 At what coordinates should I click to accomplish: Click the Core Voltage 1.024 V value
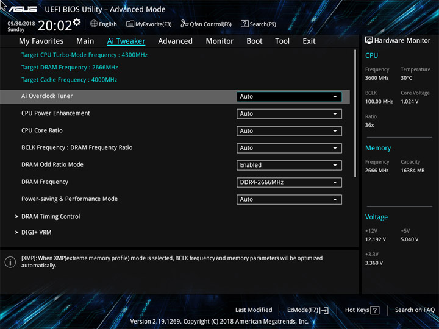pyautogui.click(x=410, y=102)
